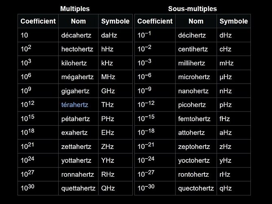This screenshot has width=272, height=204.
Task: Select the quectohertz cell
Action: click(x=196, y=188)
